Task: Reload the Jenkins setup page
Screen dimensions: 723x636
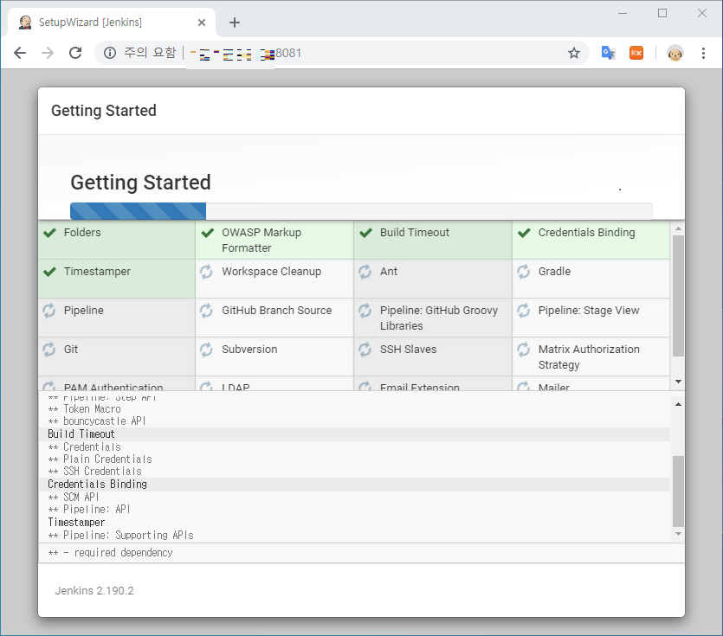Action: pyautogui.click(x=75, y=53)
